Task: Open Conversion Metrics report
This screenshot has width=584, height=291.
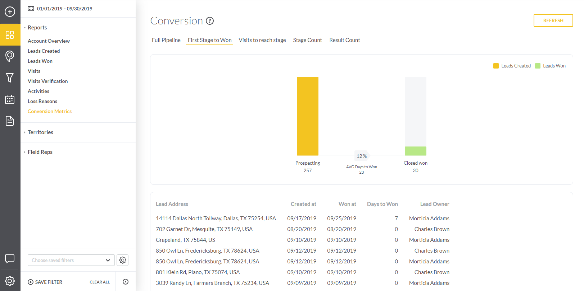Action: click(50, 111)
